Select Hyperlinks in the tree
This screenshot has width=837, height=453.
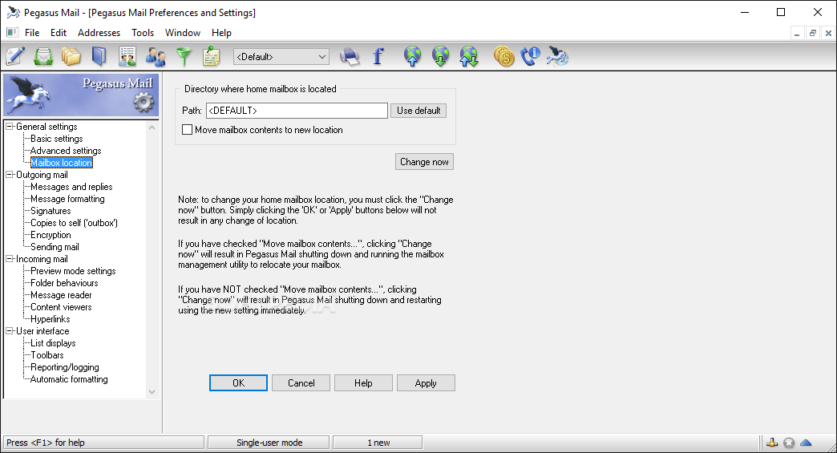[x=51, y=318]
